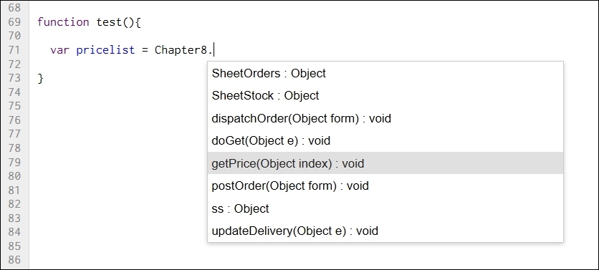The width and height of the screenshot is (599, 270).
Task: Click line number 79 in gutter
Action: (x=14, y=163)
